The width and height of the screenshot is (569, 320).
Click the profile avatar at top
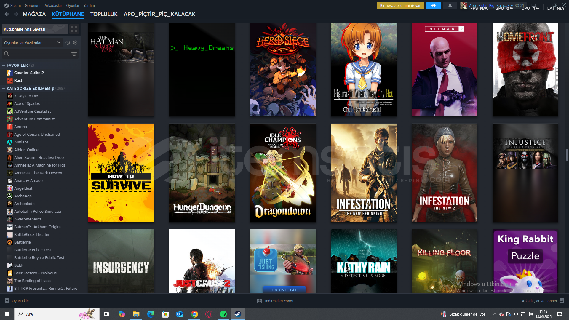pos(463,6)
